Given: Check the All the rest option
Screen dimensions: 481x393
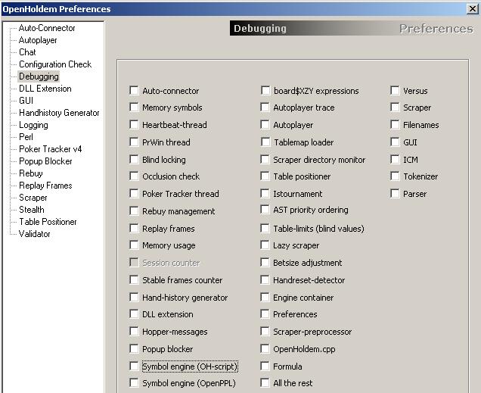Looking at the screenshot, I should coord(265,383).
